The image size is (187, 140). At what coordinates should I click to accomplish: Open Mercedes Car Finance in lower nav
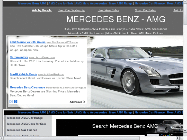pos(149,113)
